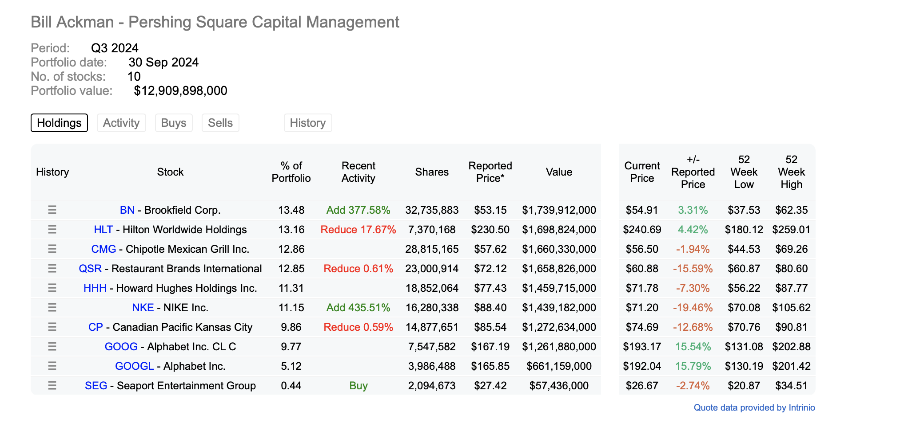Image resolution: width=916 pixels, height=423 pixels.
Task: Click the 12.86 portfolio percent cell
Action: [291, 249]
